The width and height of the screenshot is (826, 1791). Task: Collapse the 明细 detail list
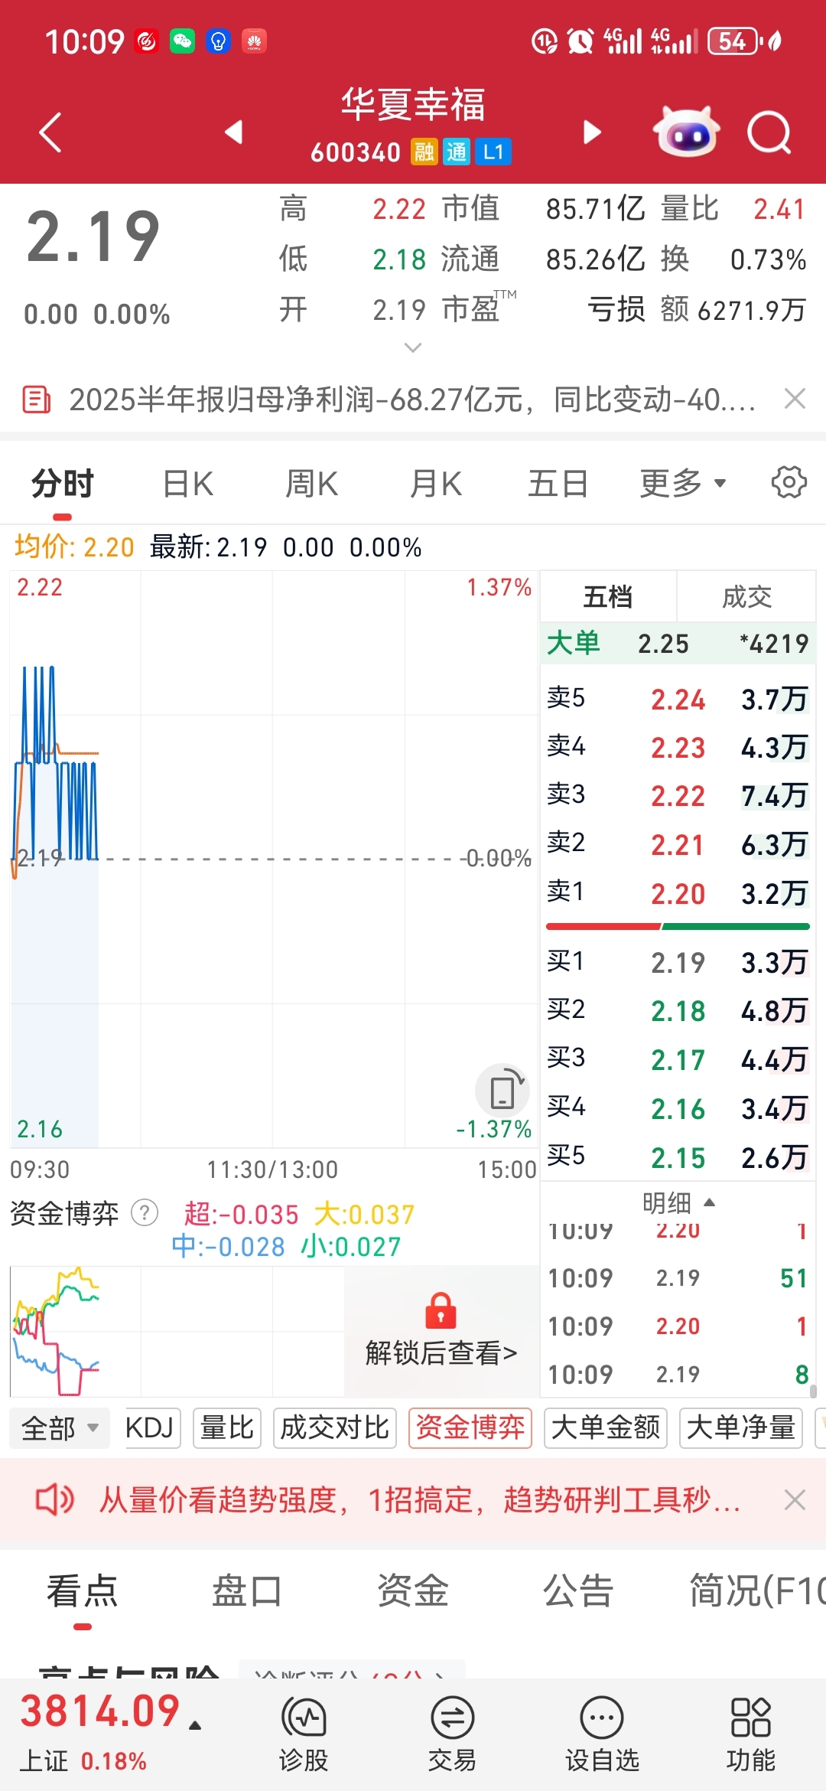pyautogui.click(x=678, y=1203)
